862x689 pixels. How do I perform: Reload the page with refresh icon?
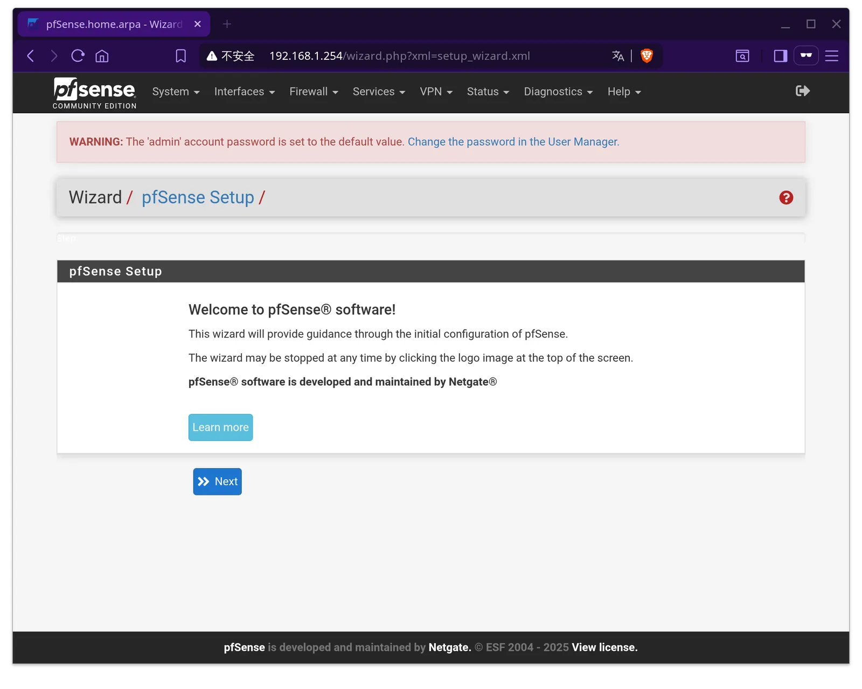78,56
